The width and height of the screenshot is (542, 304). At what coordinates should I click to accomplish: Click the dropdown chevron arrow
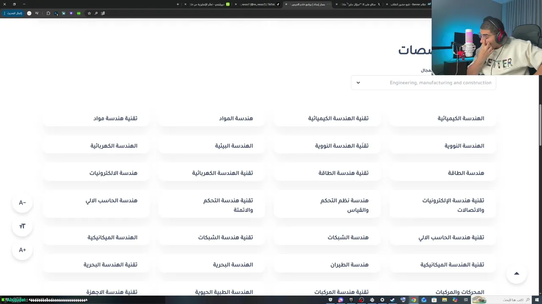pyautogui.click(x=358, y=83)
